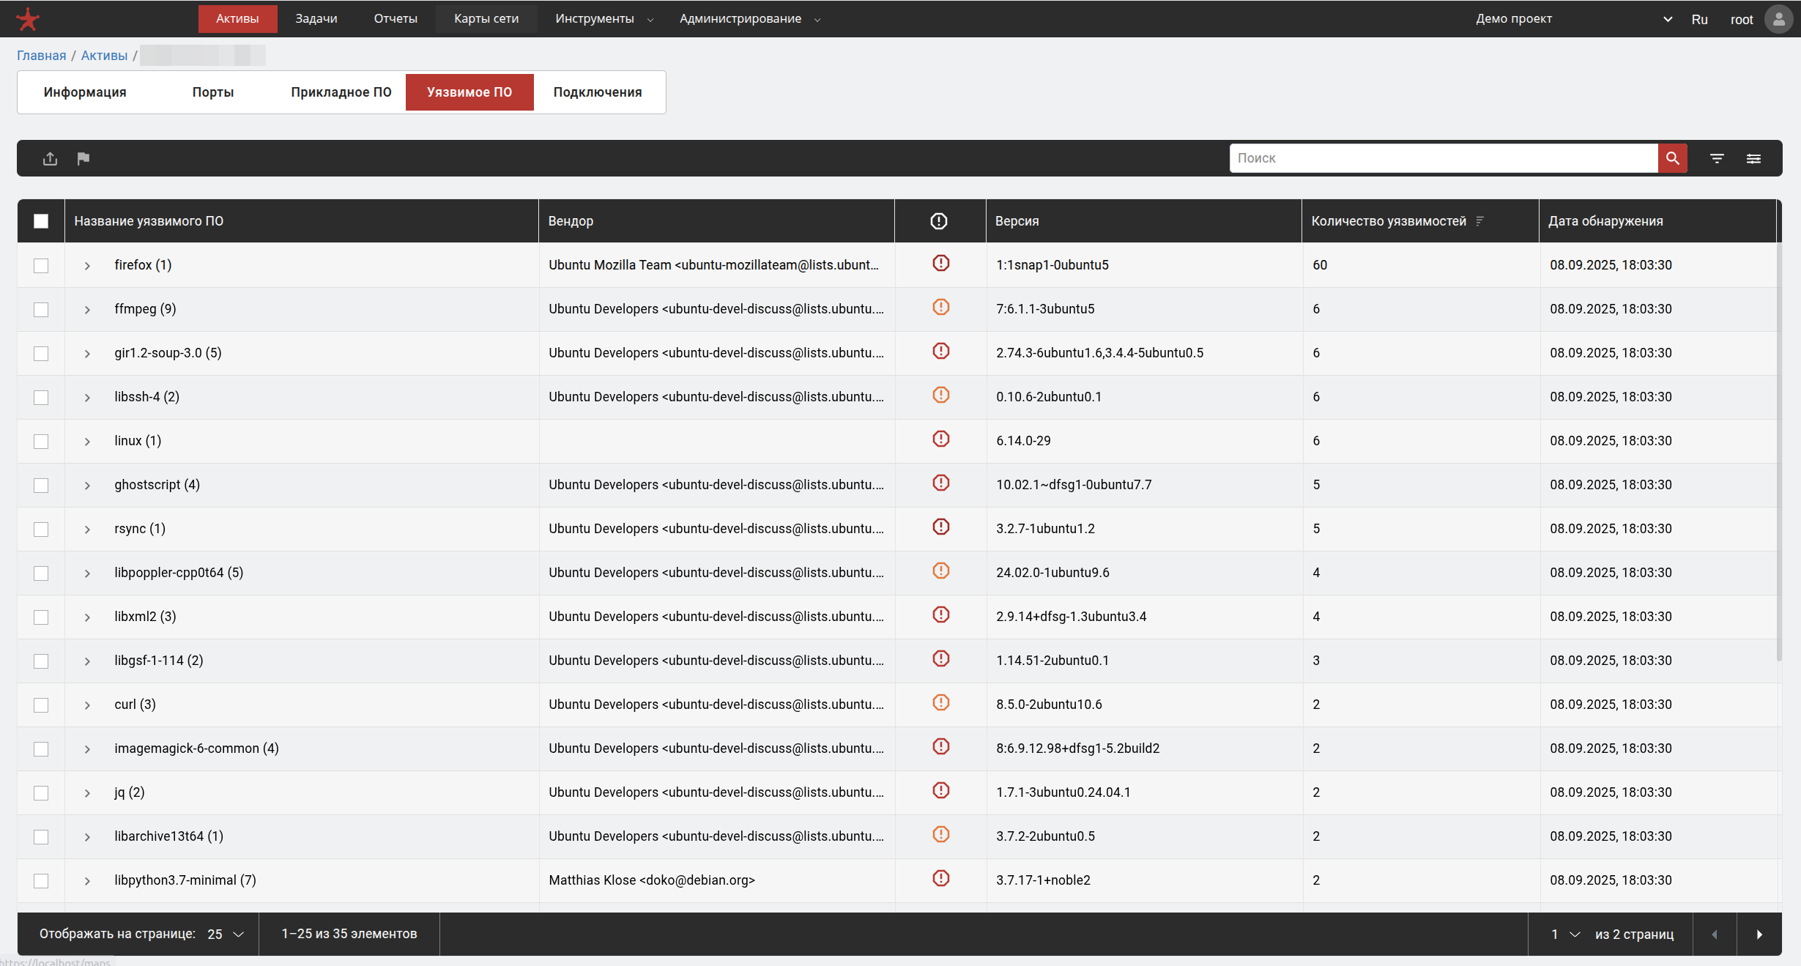This screenshot has width=1801, height=966.
Task: Check the ffmpeg row checkbox
Action: tap(41, 310)
